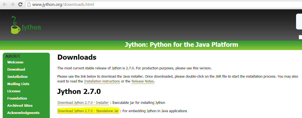Image resolution: width=302 pixels, height=118 pixels.
Task: Click the browser Back arrow
Action: point(5,4)
